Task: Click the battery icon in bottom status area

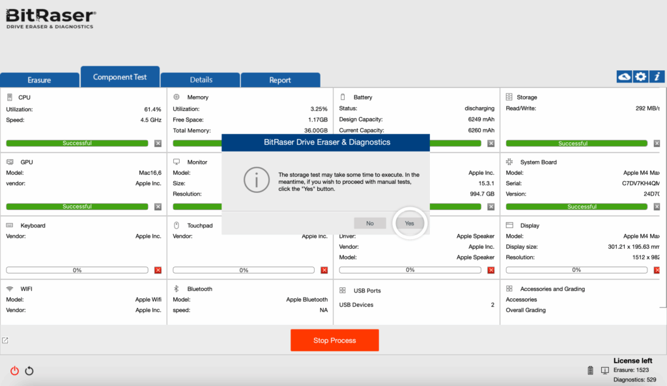Action: pos(591,370)
